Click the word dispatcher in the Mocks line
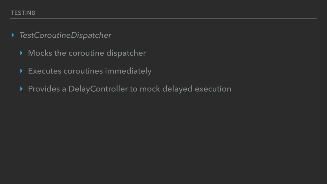327x184 pixels. point(126,53)
